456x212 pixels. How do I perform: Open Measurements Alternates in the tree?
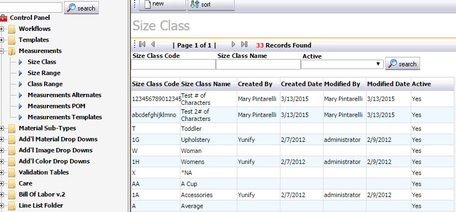pyautogui.click(x=65, y=95)
